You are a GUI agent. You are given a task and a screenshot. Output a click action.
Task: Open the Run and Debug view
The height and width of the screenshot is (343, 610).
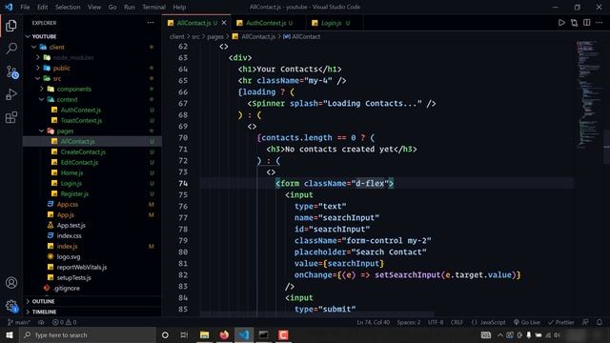tap(11, 94)
